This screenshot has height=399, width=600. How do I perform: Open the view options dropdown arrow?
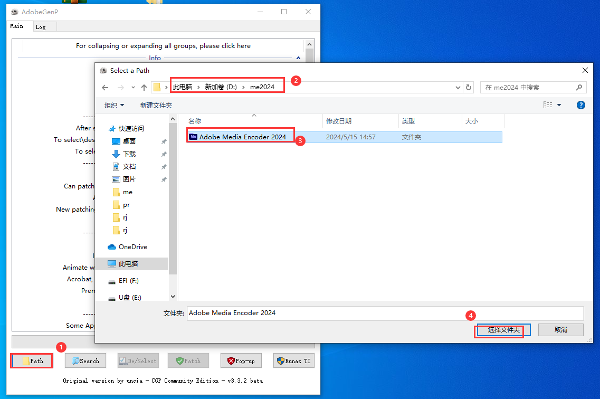pyautogui.click(x=559, y=105)
